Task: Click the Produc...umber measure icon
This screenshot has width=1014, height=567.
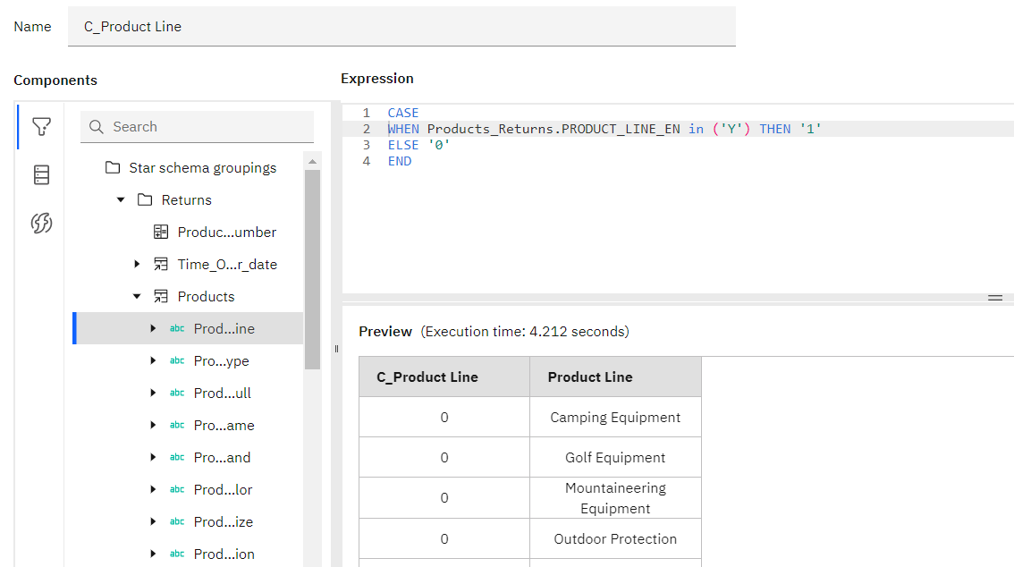Action: 161,233
